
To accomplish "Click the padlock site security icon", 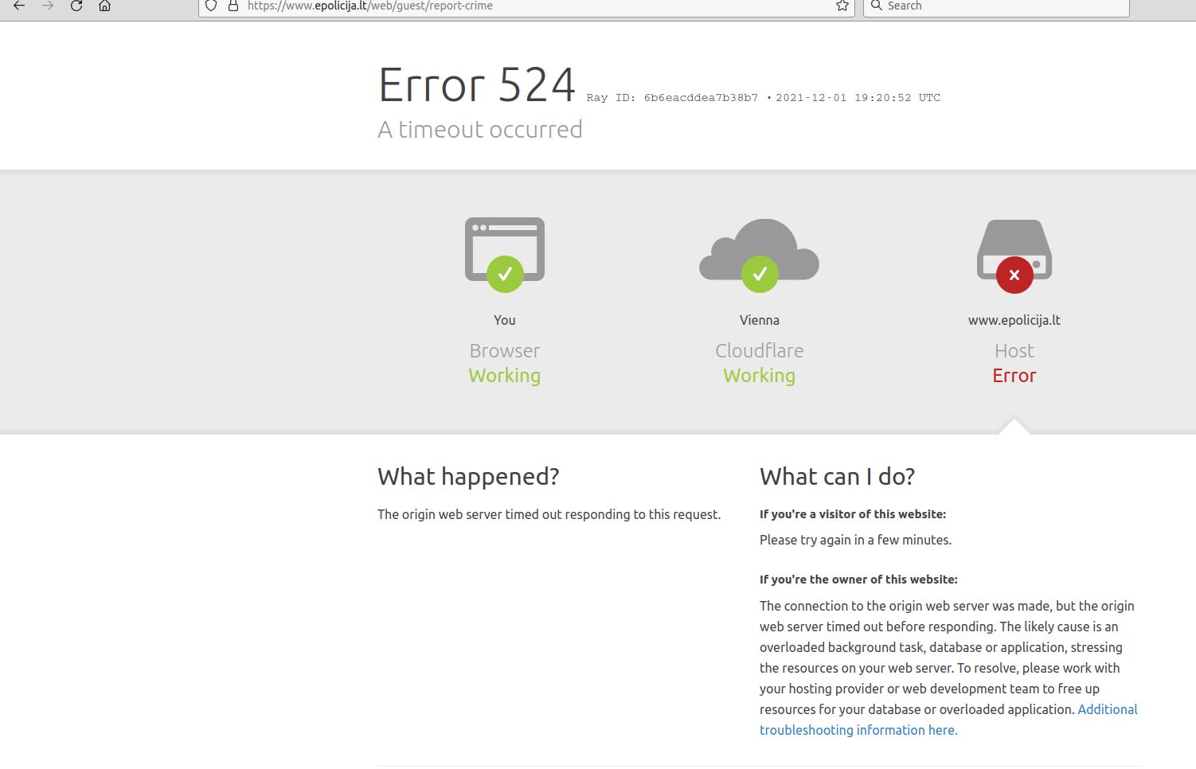I will (233, 6).
